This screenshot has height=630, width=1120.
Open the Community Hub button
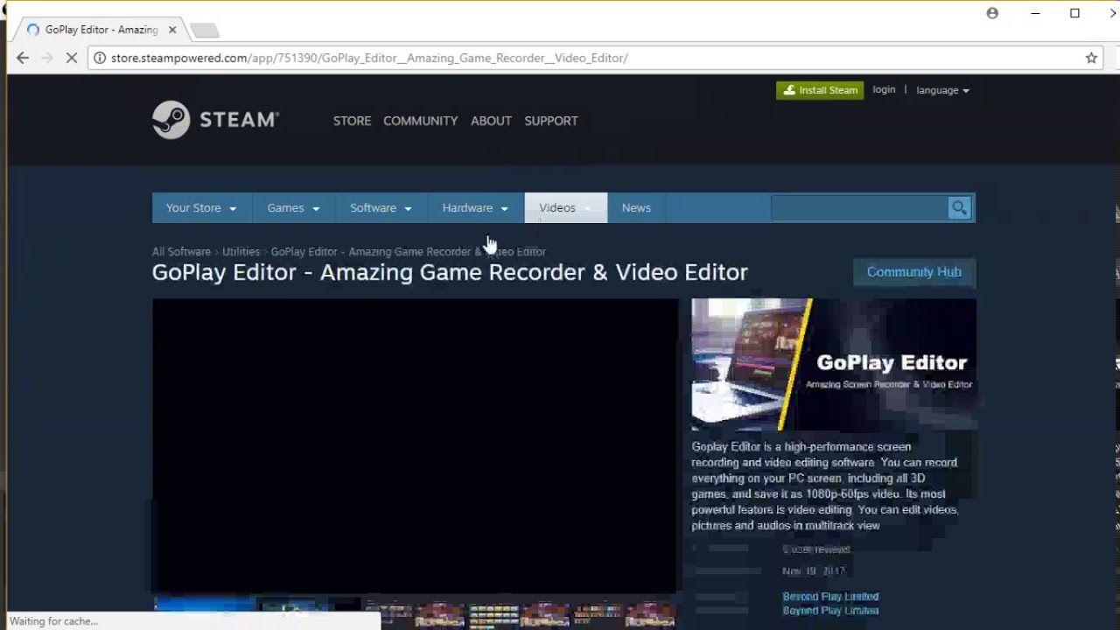click(x=914, y=272)
